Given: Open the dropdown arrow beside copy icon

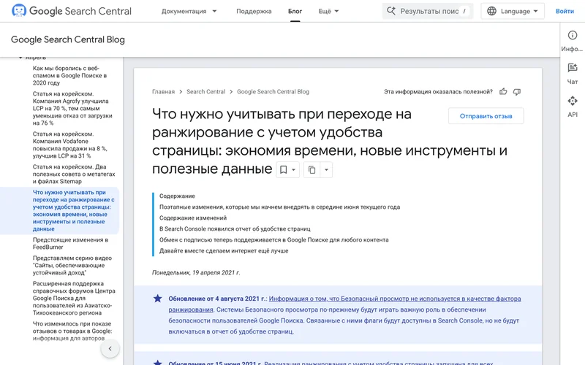Looking at the screenshot, I should click(326, 170).
